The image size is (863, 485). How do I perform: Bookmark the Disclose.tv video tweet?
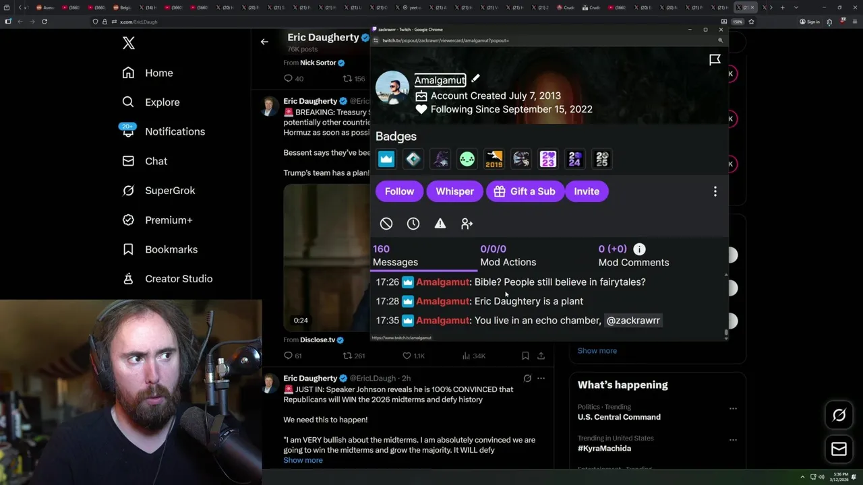(525, 356)
